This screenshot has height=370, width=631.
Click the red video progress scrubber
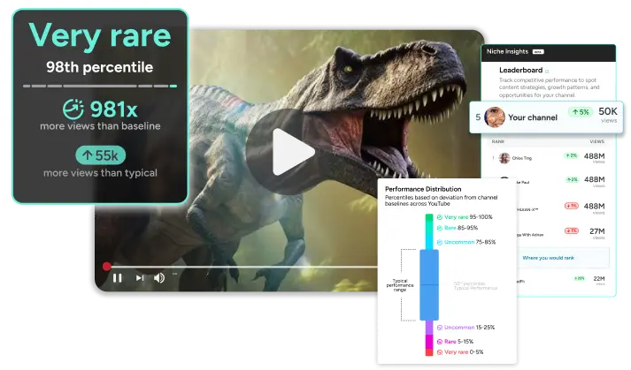[x=107, y=266]
